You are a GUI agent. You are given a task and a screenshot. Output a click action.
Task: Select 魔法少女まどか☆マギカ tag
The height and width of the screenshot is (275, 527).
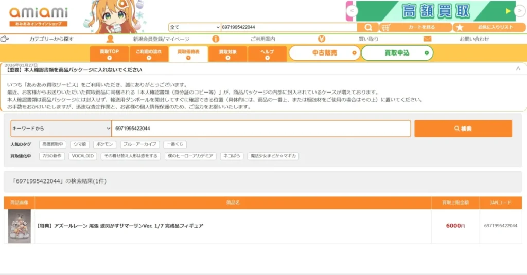coord(273,156)
